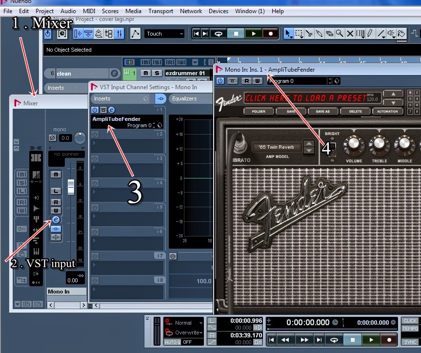Mute the ezdrummer 01 track

(145, 73)
